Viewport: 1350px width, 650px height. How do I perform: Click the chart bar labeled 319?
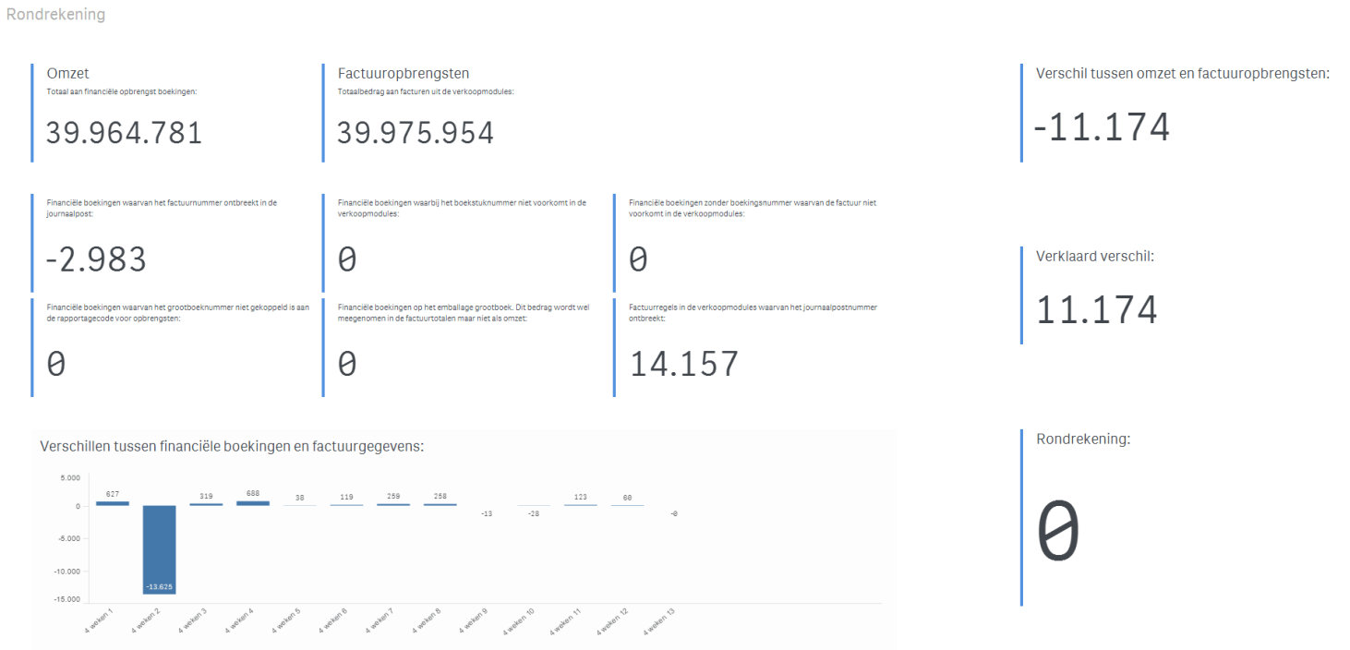tap(206, 504)
